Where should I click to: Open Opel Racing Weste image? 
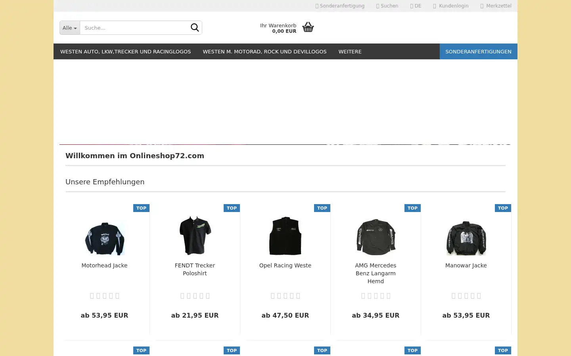pyautogui.click(x=285, y=236)
